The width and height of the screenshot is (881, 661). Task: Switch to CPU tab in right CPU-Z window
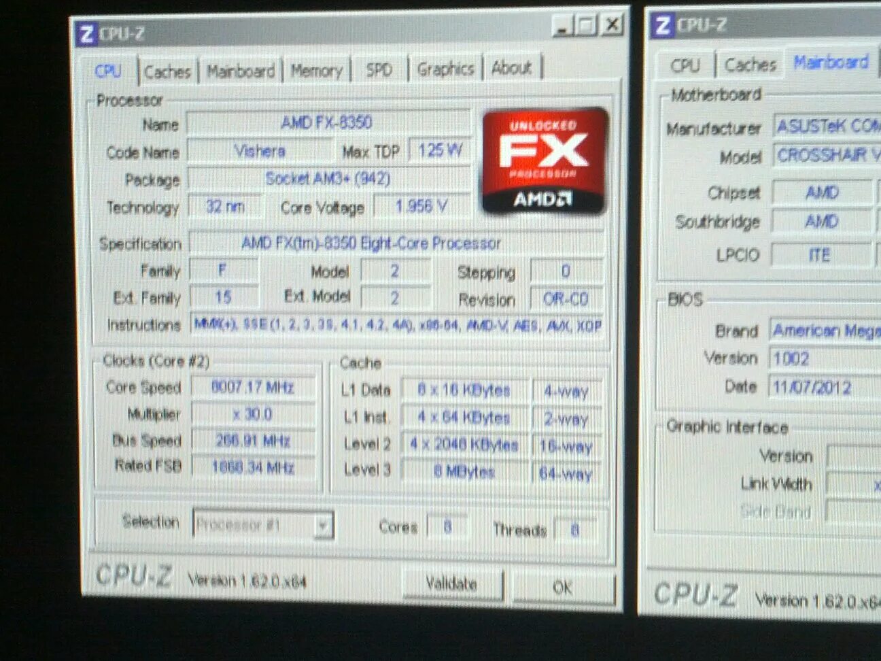685,65
